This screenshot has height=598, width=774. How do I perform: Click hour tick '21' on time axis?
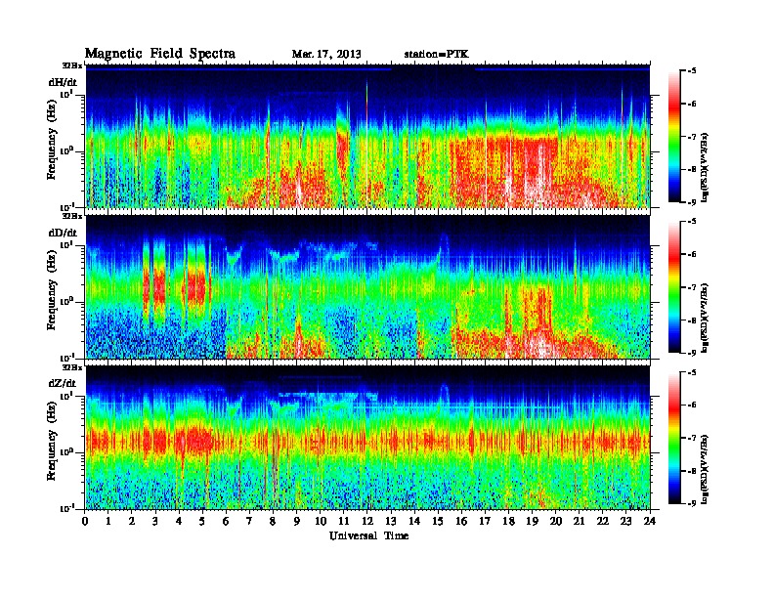tap(580, 521)
